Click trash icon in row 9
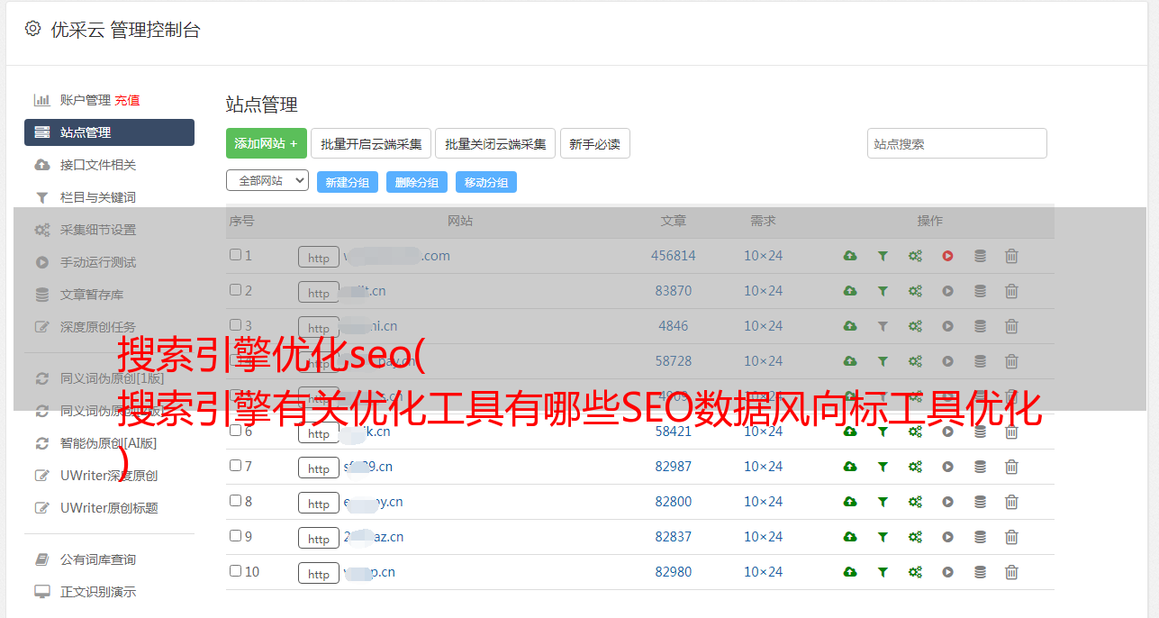This screenshot has height=618, width=1159. click(x=1011, y=537)
